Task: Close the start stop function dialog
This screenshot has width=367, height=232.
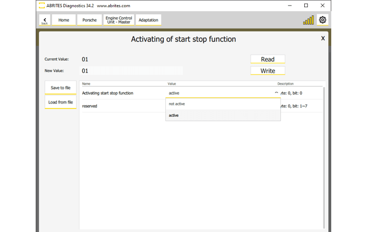Action: tap(323, 38)
